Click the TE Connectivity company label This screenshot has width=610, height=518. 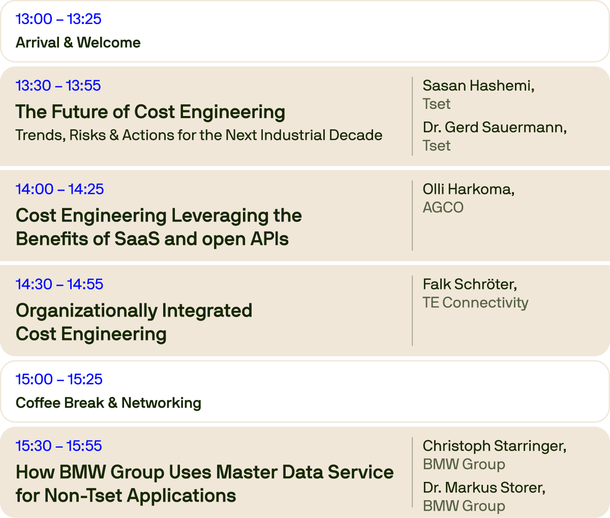(475, 302)
